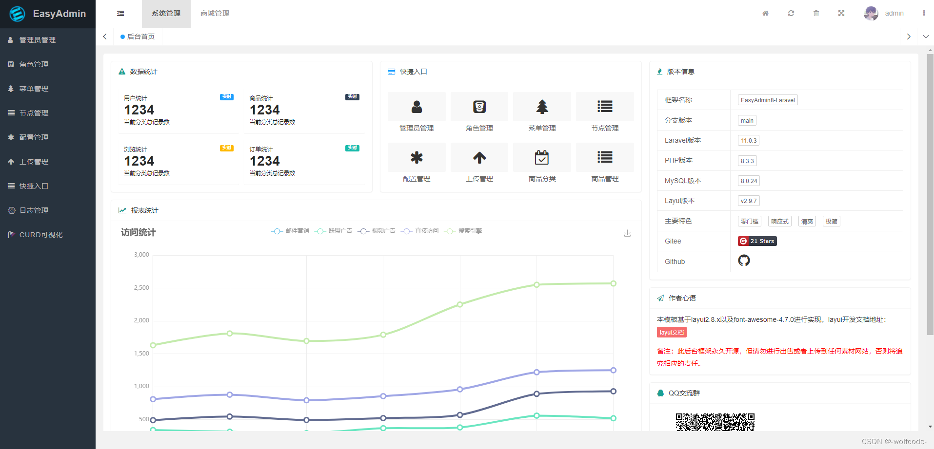Open the layui文档 link
The height and width of the screenshot is (449, 934).
(x=671, y=332)
